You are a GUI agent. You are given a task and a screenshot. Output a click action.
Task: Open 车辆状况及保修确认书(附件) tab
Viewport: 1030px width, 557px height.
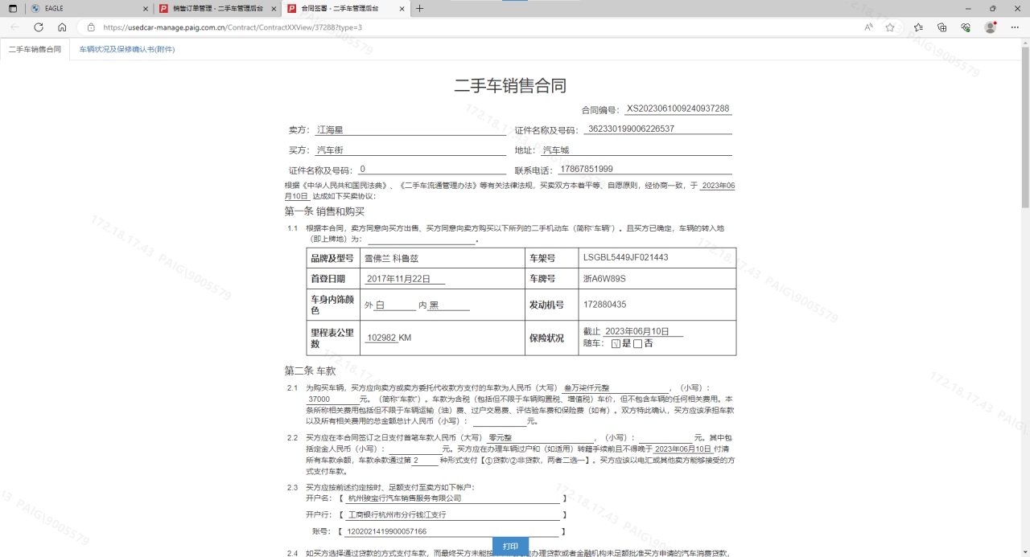pos(127,49)
